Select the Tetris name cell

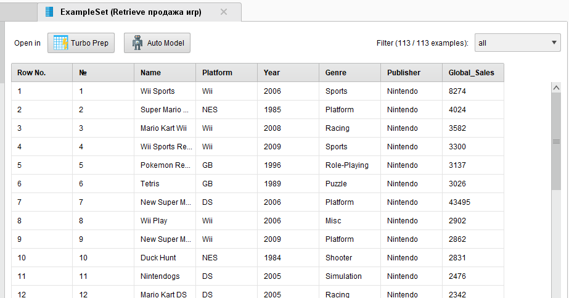165,184
